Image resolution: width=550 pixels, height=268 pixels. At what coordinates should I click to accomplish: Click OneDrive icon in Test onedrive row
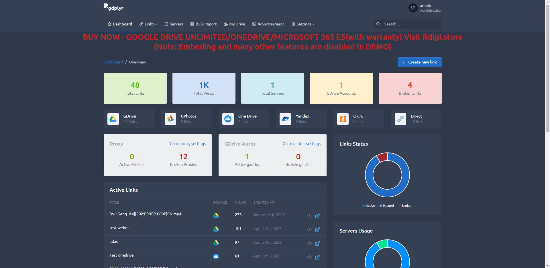[216, 256]
